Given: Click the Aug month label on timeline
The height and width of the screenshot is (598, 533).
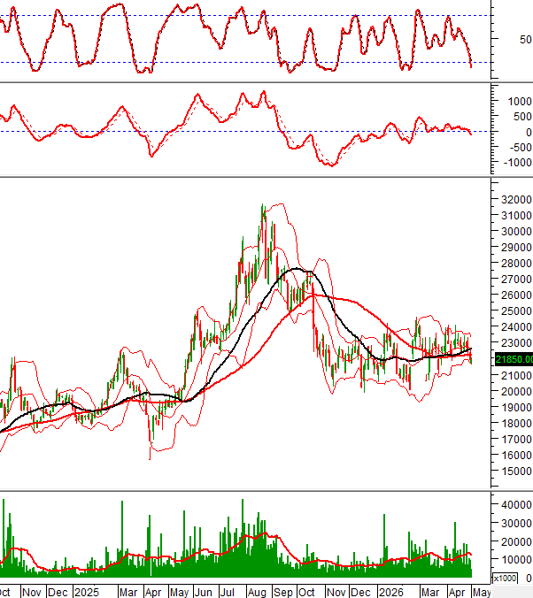Looking at the screenshot, I should pyautogui.click(x=257, y=593).
